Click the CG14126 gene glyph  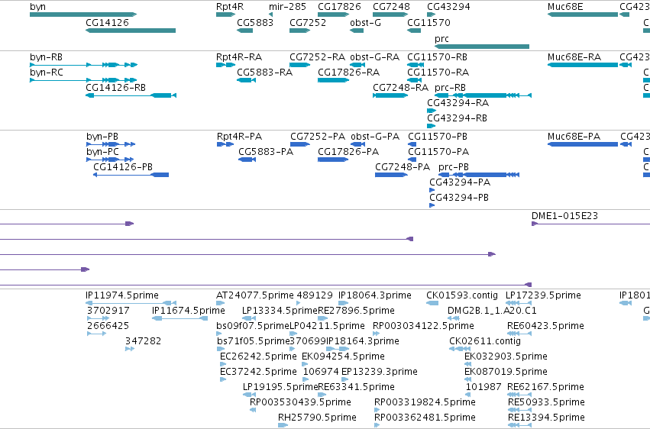pyautogui.click(x=131, y=31)
